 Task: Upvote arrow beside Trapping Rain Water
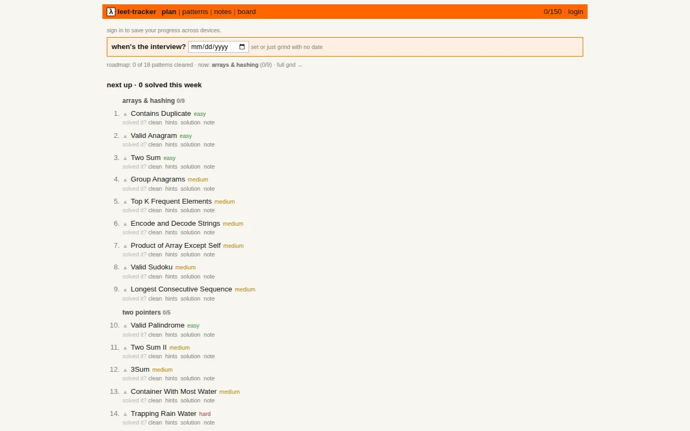125,414
